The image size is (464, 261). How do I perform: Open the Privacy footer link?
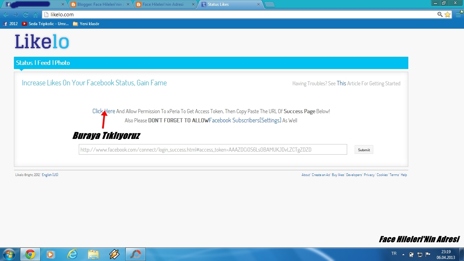[x=369, y=175]
